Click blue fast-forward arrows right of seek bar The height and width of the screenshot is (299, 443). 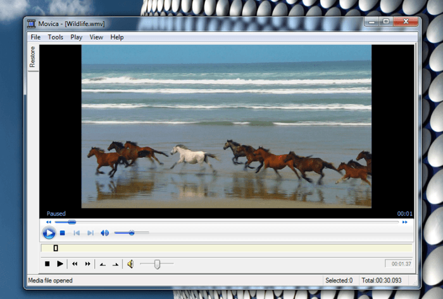coord(405,222)
